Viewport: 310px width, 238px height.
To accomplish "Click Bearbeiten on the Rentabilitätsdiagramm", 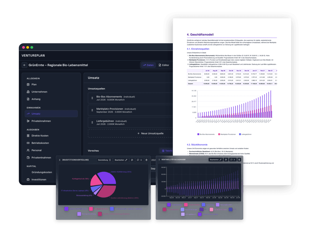I will [x=215, y=160].
